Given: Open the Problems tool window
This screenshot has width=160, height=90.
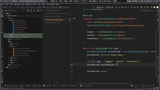Looking at the screenshot, I should coord(37,85).
